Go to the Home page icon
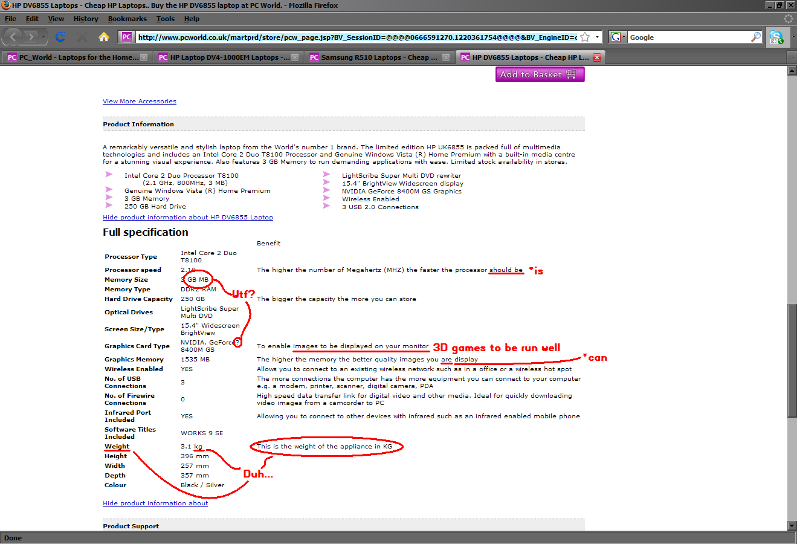The width and height of the screenshot is (797, 544). (104, 37)
